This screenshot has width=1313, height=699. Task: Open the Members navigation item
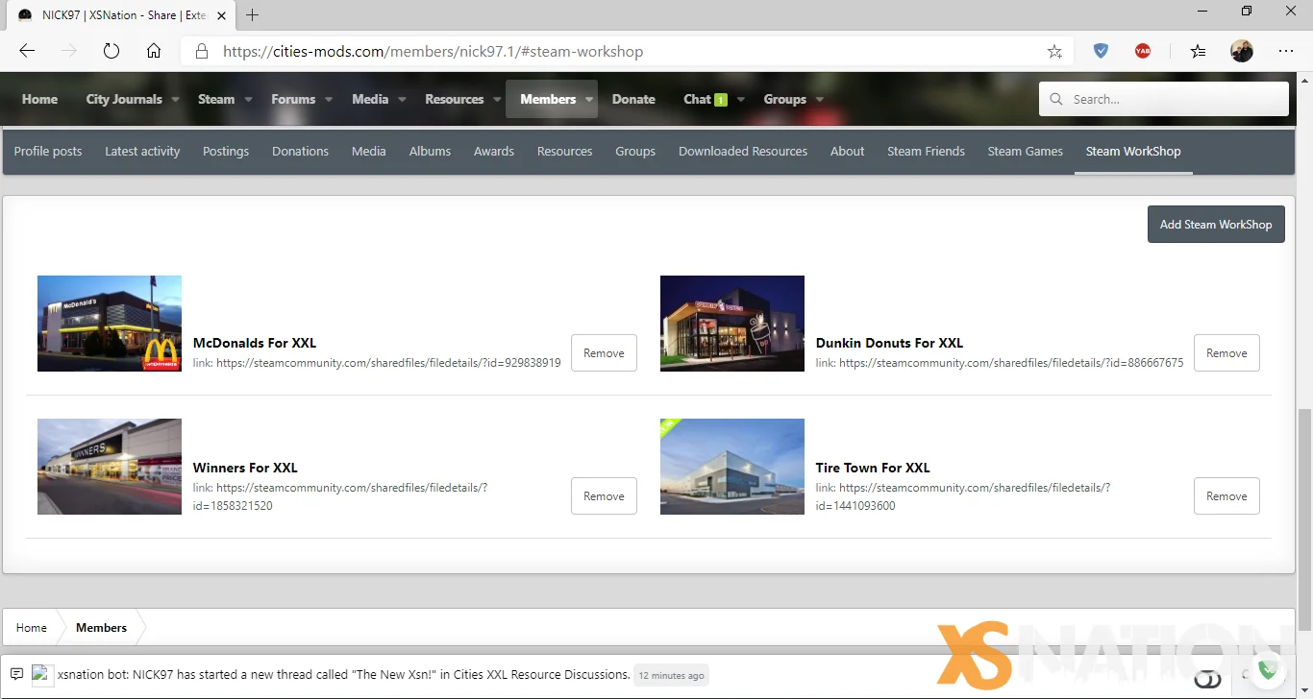coord(548,99)
